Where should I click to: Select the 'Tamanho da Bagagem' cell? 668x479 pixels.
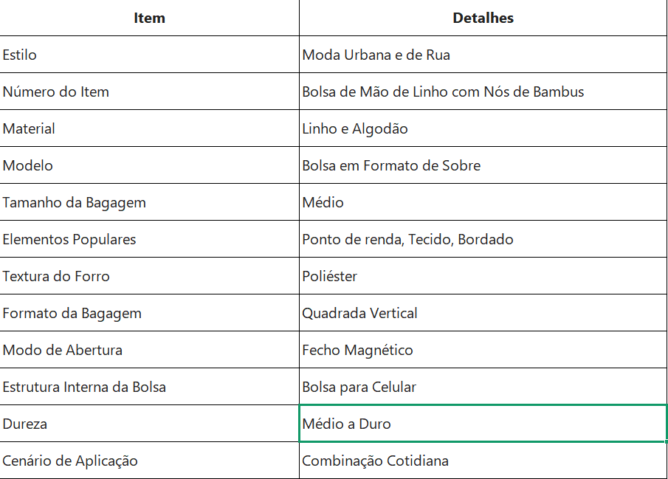pyautogui.click(x=149, y=202)
